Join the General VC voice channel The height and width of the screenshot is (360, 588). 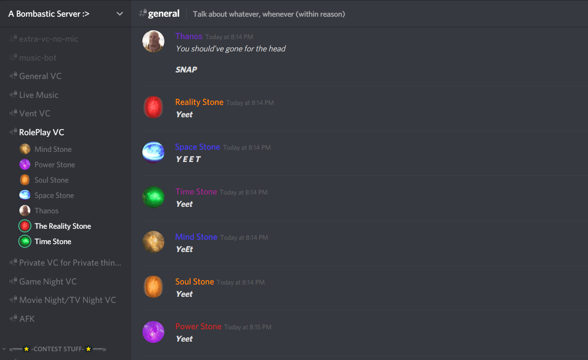click(65, 76)
